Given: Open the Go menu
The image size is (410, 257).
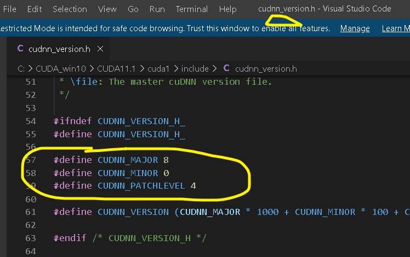Looking at the screenshot, I should click(x=133, y=9).
